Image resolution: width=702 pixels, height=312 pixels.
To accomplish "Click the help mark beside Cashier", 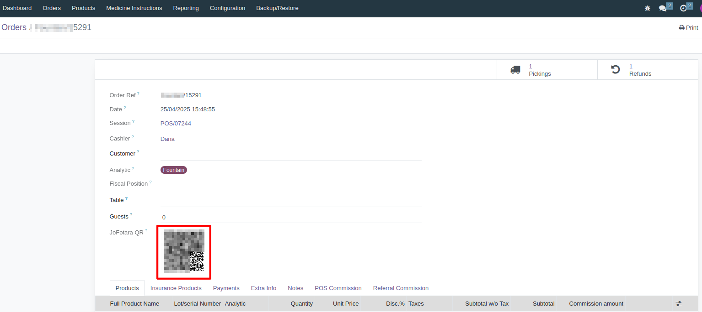I will pyautogui.click(x=133, y=137).
